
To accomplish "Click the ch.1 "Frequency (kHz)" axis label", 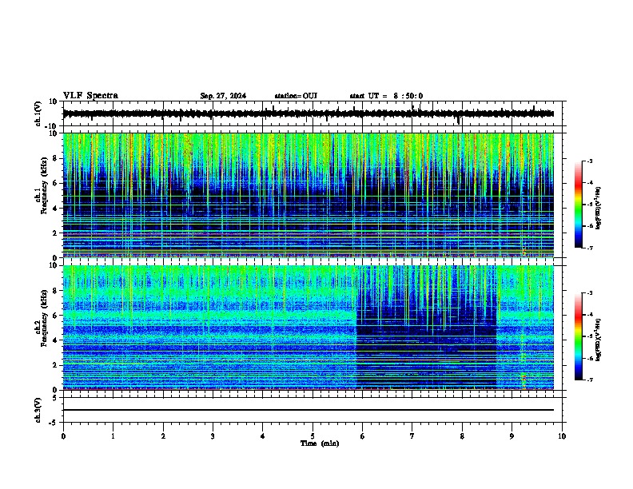I will coord(45,185).
